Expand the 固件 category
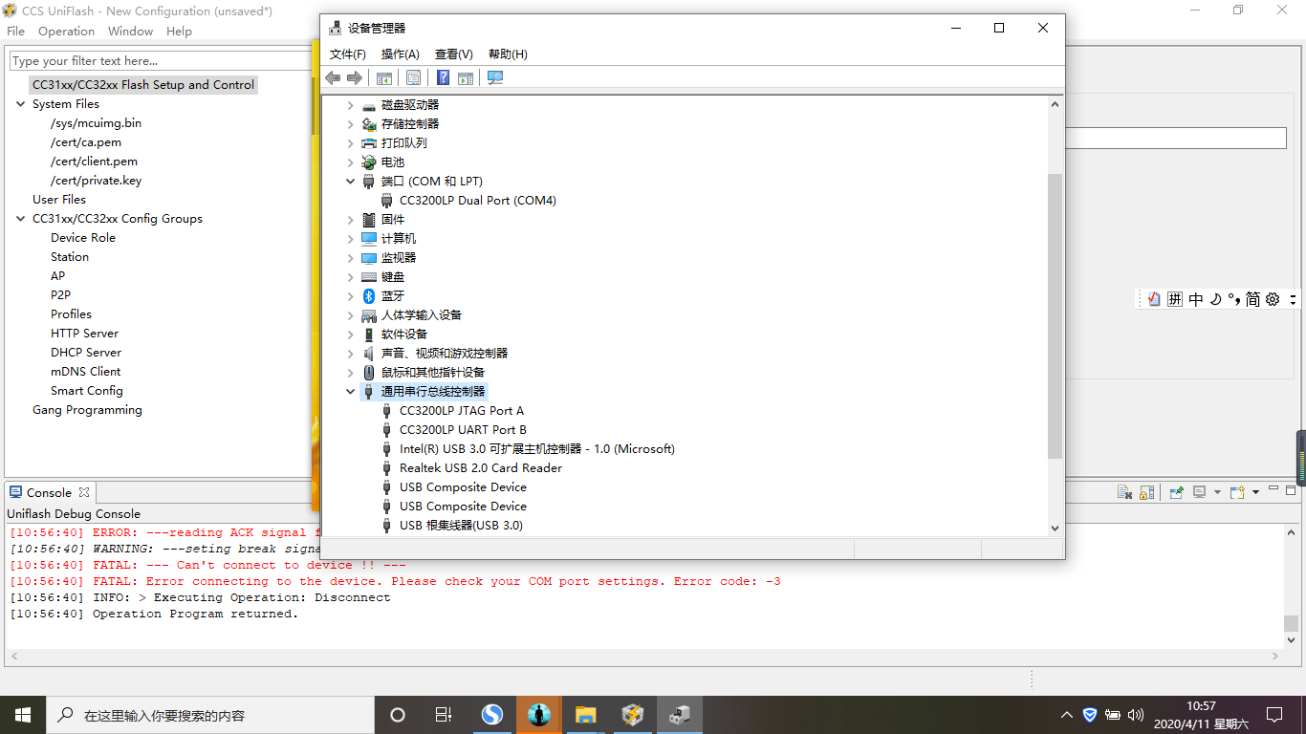 tap(351, 220)
